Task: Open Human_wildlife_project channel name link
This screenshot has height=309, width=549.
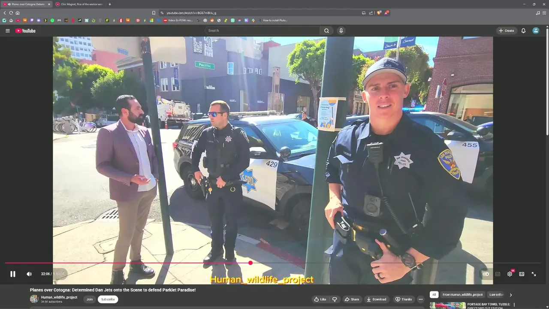Action: point(59,297)
